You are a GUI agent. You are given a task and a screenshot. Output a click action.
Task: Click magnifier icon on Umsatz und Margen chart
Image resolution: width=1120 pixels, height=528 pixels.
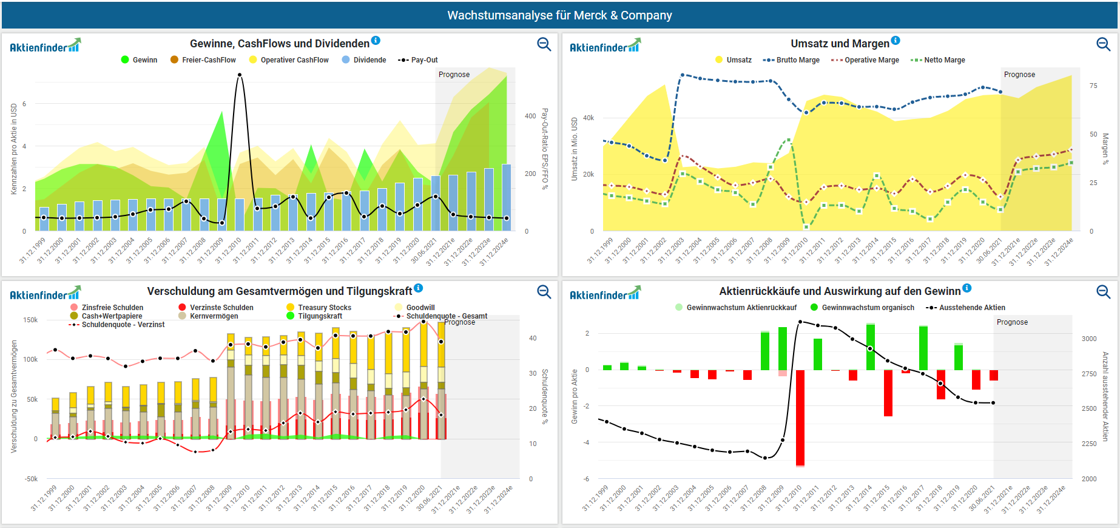click(1103, 44)
